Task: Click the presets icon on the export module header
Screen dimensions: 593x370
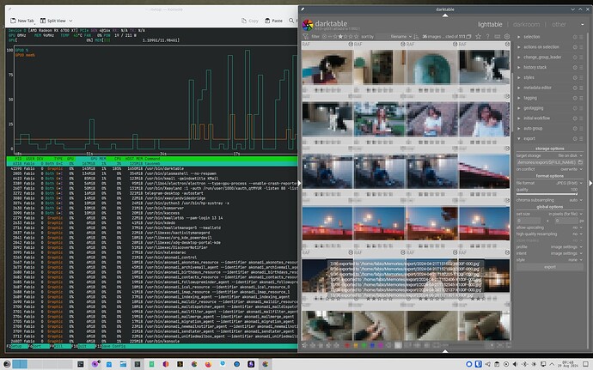Action: coord(582,137)
